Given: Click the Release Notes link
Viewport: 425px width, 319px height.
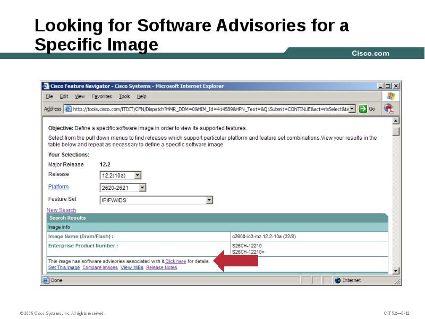Looking at the screenshot, I should coord(161,267).
